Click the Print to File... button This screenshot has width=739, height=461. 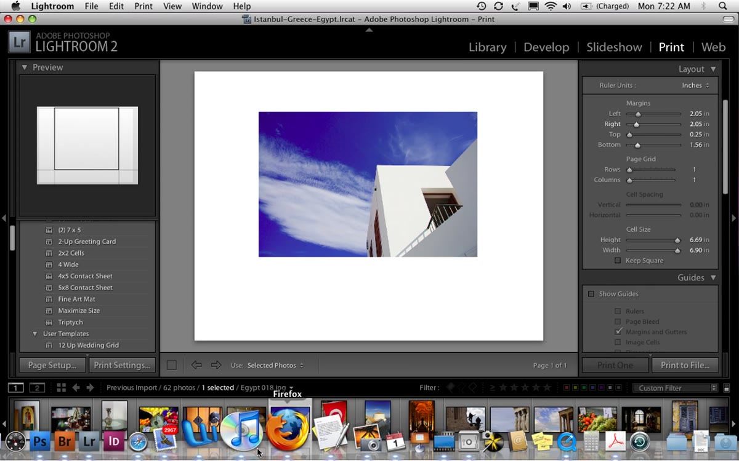(685, 365)
